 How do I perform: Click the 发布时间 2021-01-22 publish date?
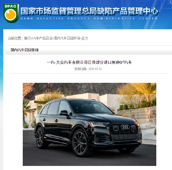tap(88, 69)
